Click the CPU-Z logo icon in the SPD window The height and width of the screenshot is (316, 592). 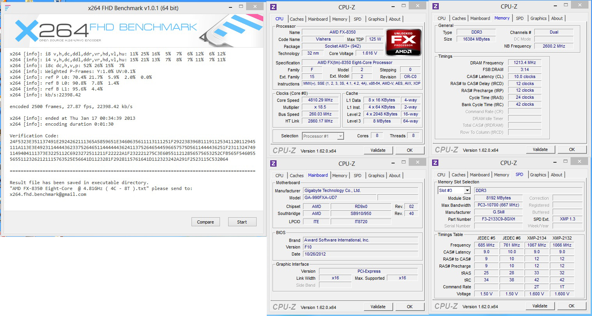click(x=435, y=163)
